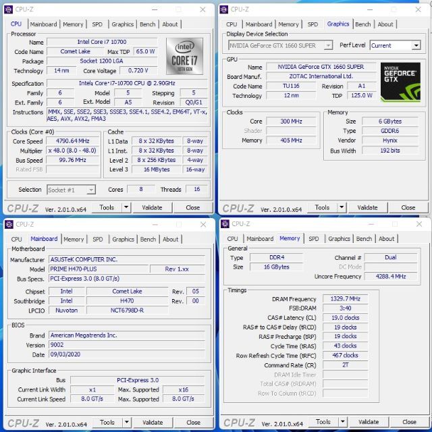Image resolution: width=432 pixels, height=432 pixels.
Task: Switch to CPU tab in Memory window
Action: pos(232,238)
